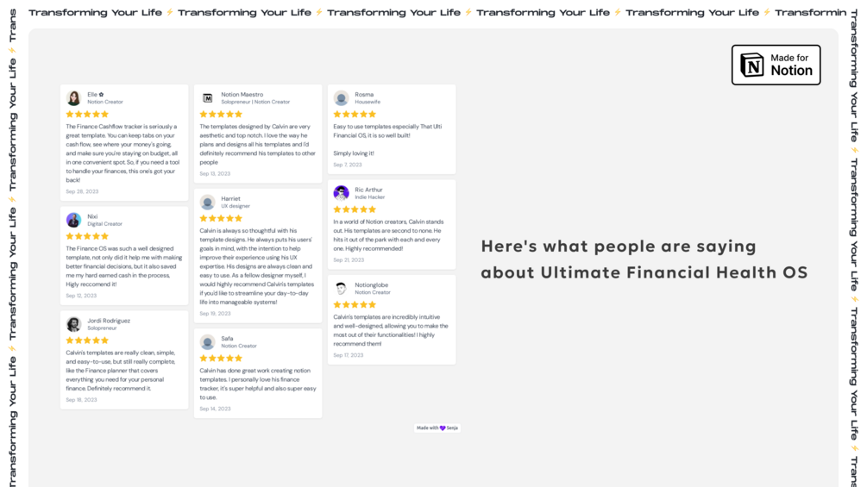Click Harriet's profile avatar

coord(207,202)
